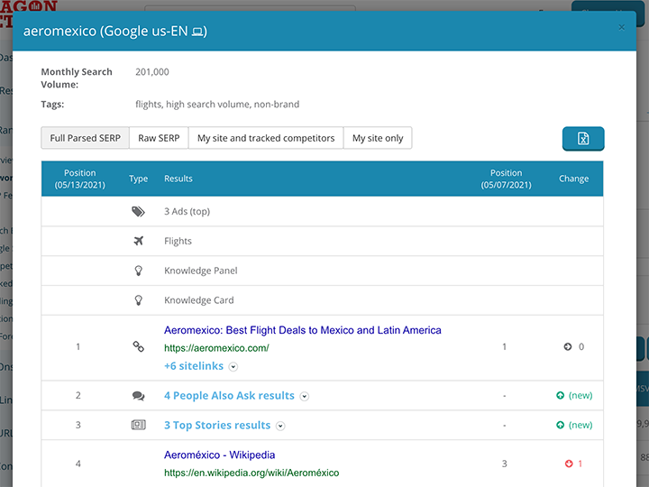Click the Knowledge Panel lightbulb icon
Viewport: 649px width, 487px height.
click(x=138, y=271)
